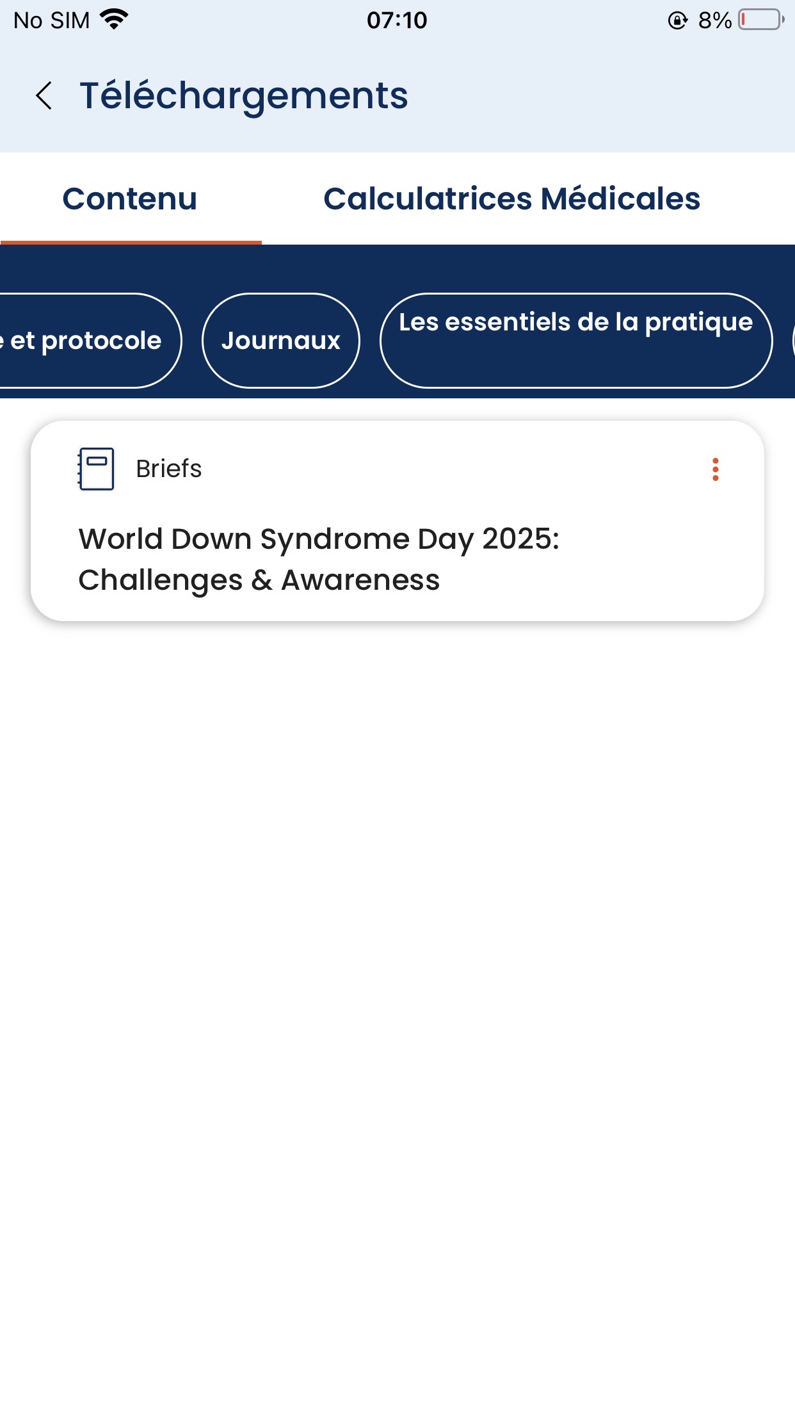Open the Calculatrices Médicales tab
The width and height of the screenshot is (795, 1414).
point(511,199)
